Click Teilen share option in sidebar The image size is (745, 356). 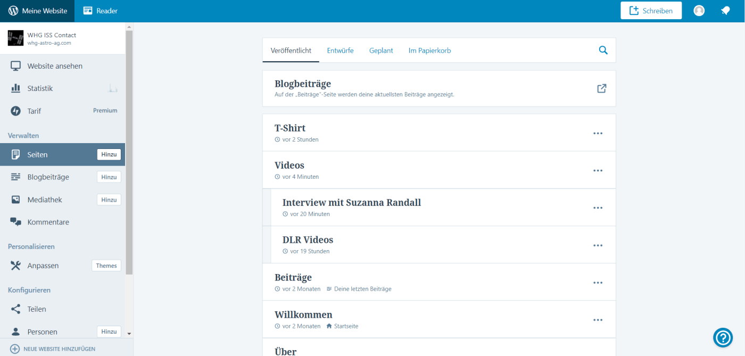37,309
